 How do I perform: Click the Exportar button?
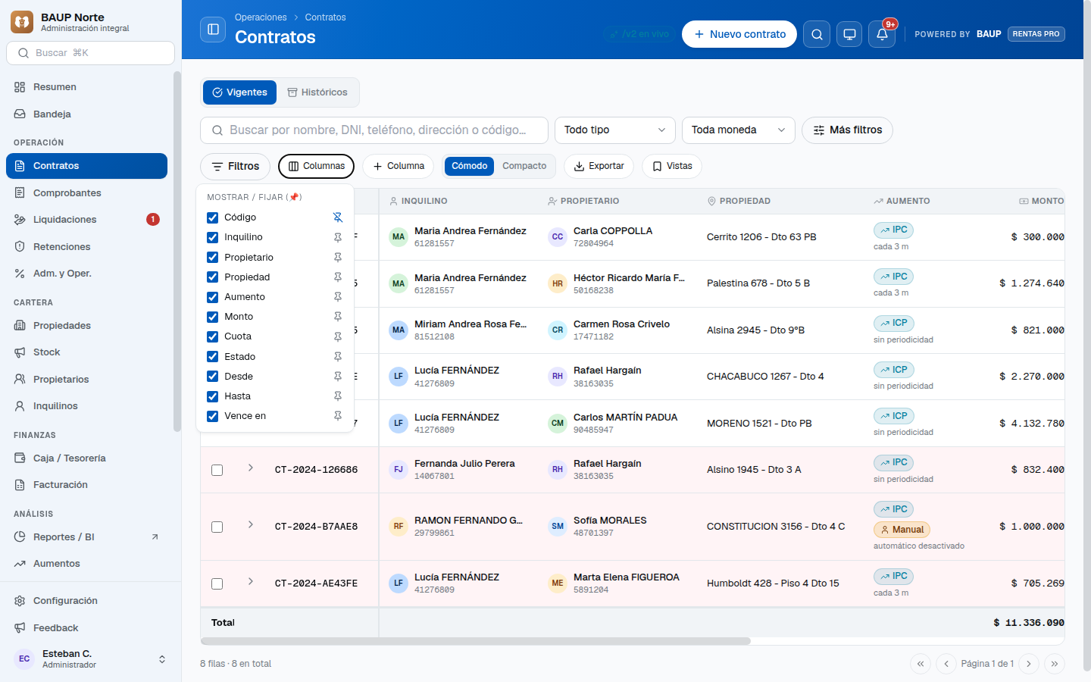(599, 167)
